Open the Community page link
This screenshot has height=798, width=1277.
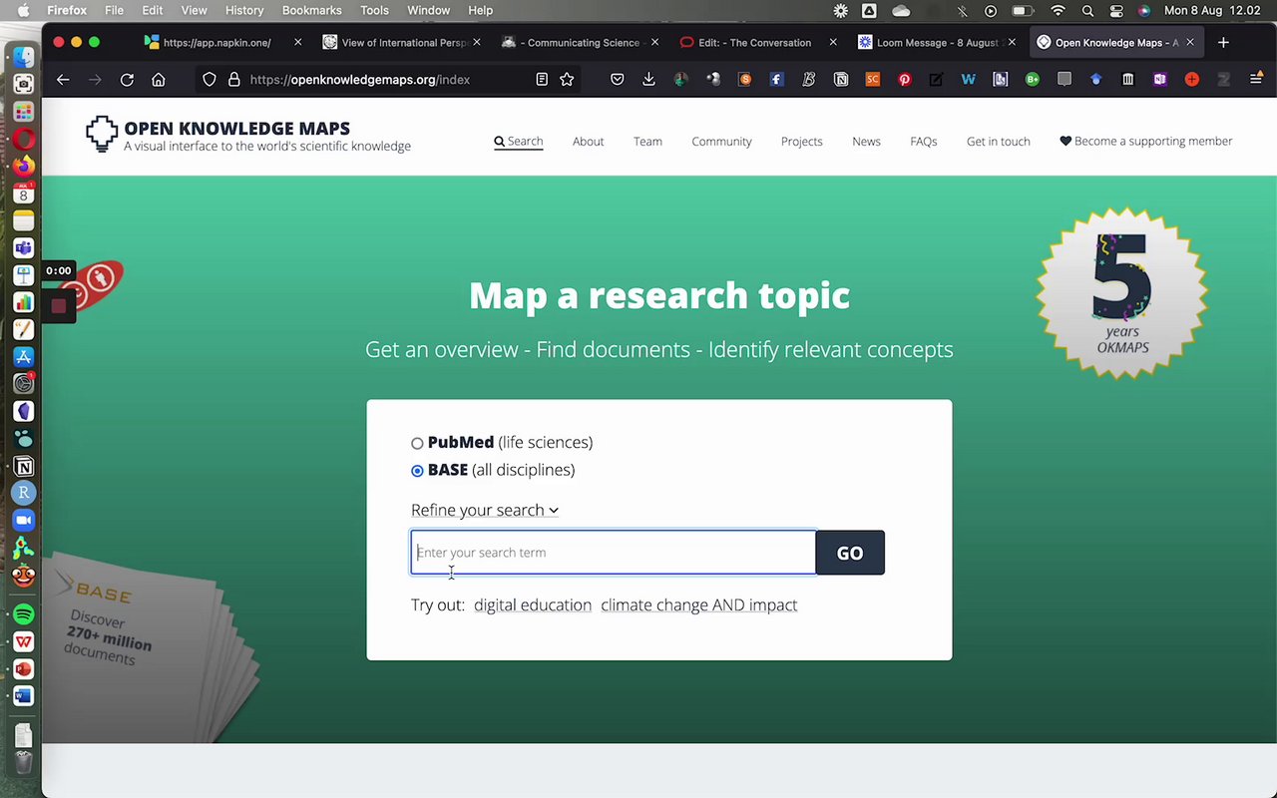pyautogui.click(x=721, y=142)
